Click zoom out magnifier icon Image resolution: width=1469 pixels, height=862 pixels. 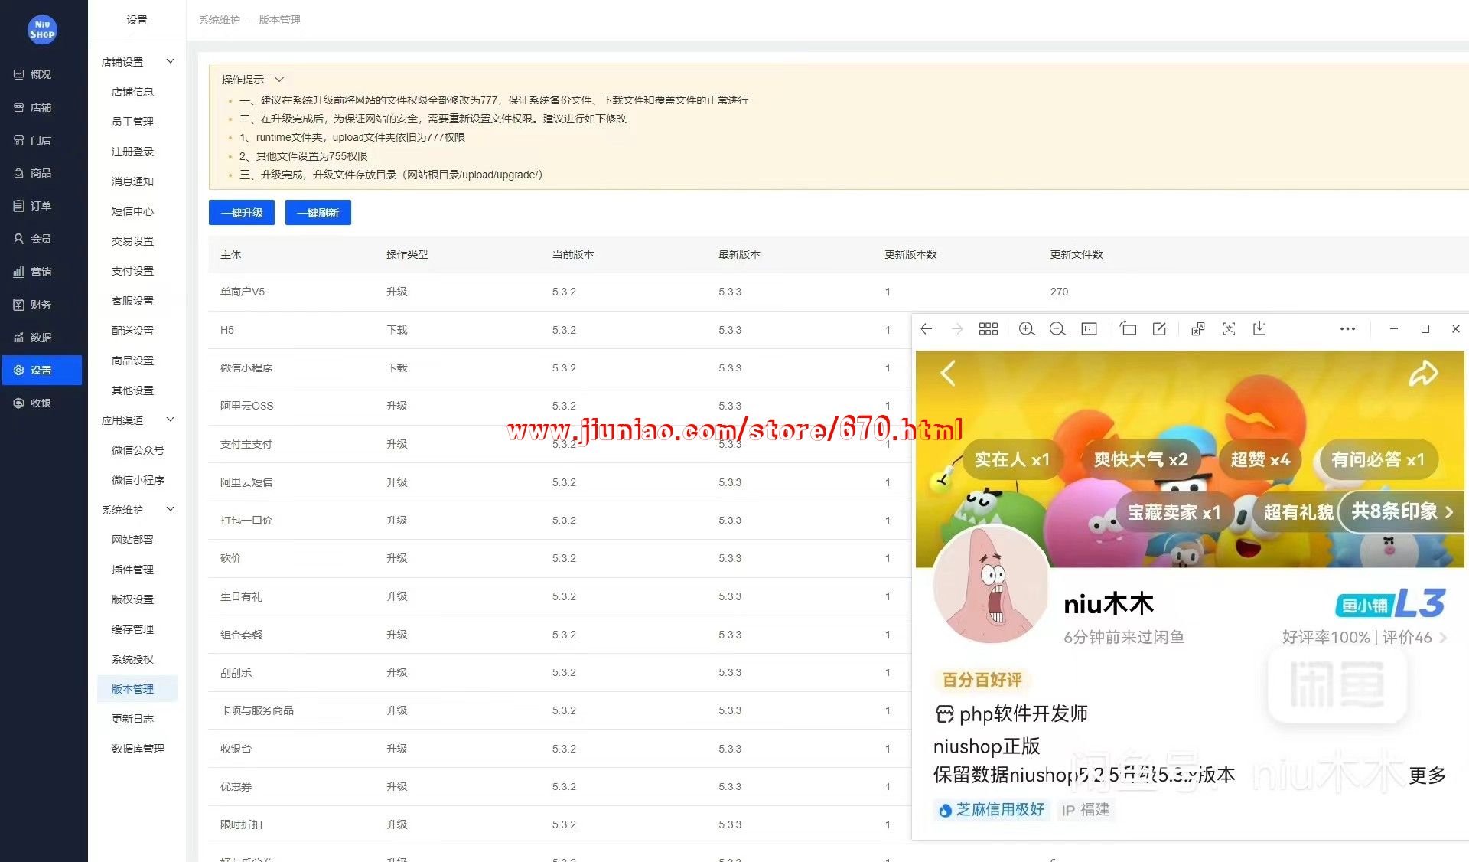click(x=1057, y=329)
